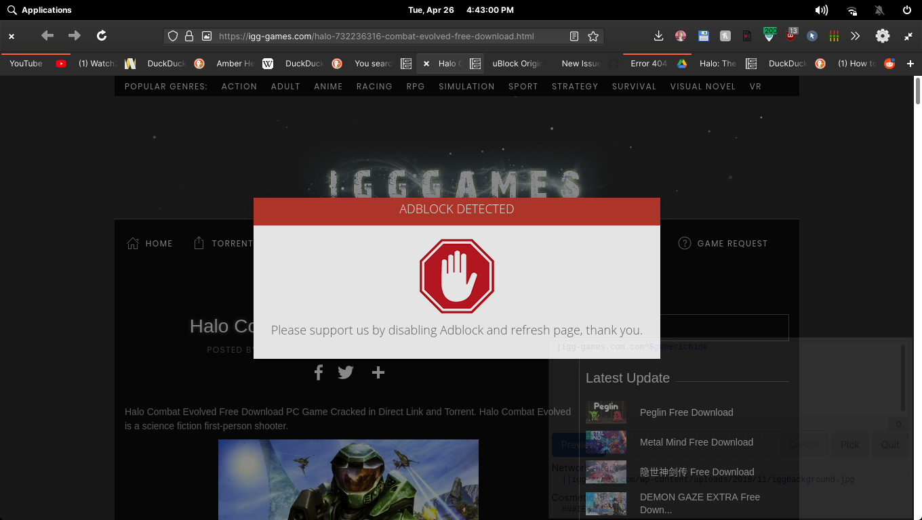Click the Quit button in the dialog

[890, 445]
